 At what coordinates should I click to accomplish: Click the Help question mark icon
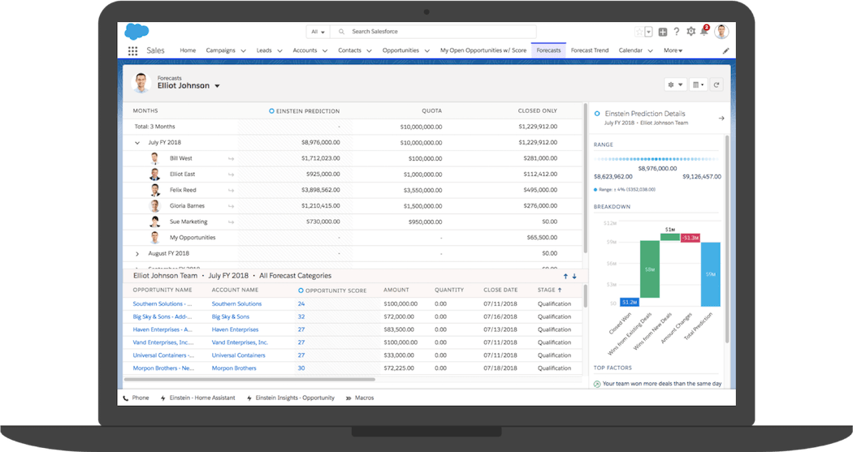(677, 32)
